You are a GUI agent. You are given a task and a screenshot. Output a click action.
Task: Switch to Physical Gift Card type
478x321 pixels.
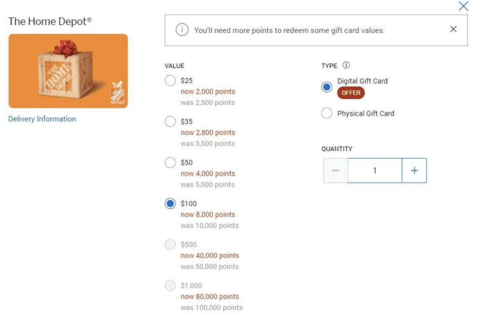point(327,113)
